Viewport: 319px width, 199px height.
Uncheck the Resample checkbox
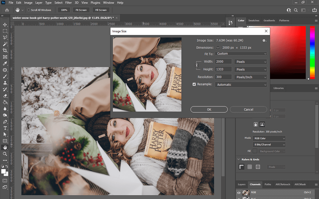pyautogui.click(x=194, y=84)
